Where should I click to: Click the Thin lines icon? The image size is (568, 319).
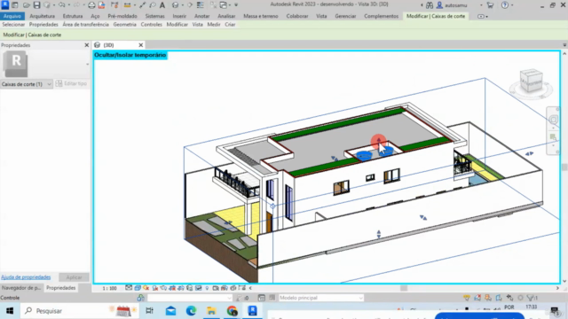201,5
